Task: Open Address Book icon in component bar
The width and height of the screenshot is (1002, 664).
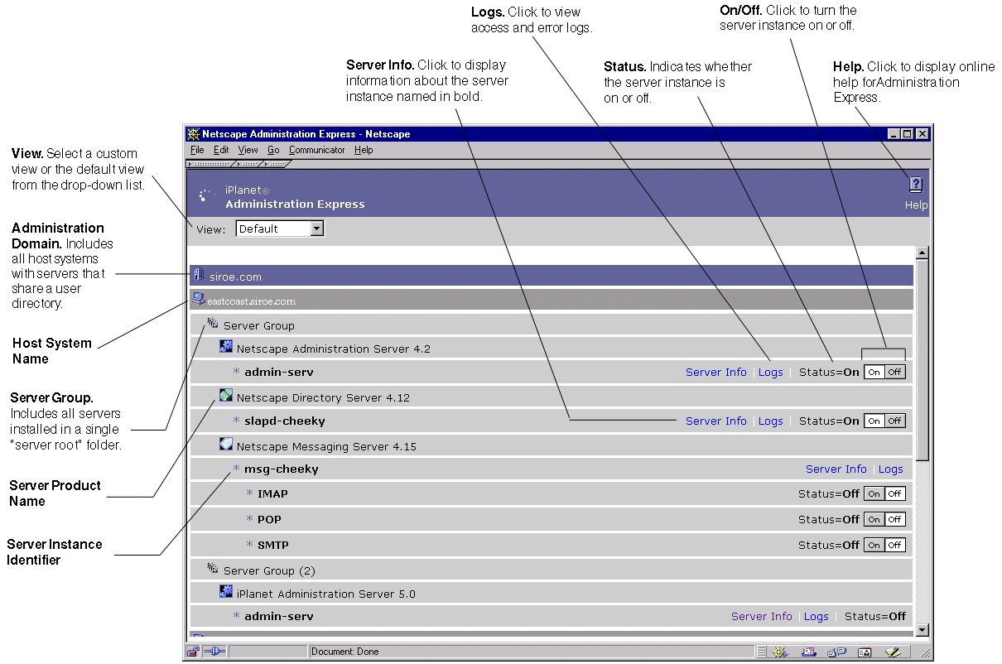Action: [864, 652]
